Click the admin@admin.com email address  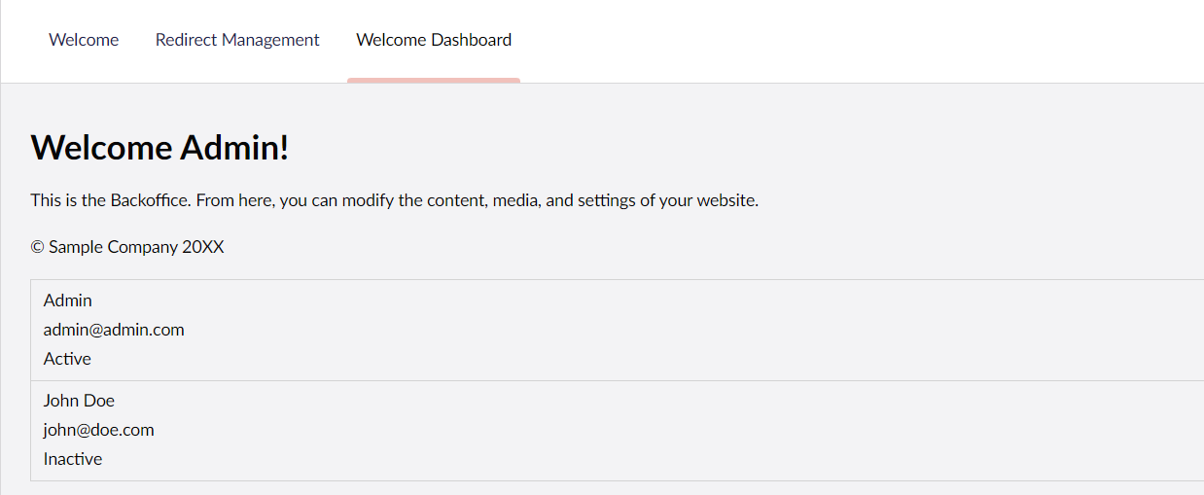[114, 330]
